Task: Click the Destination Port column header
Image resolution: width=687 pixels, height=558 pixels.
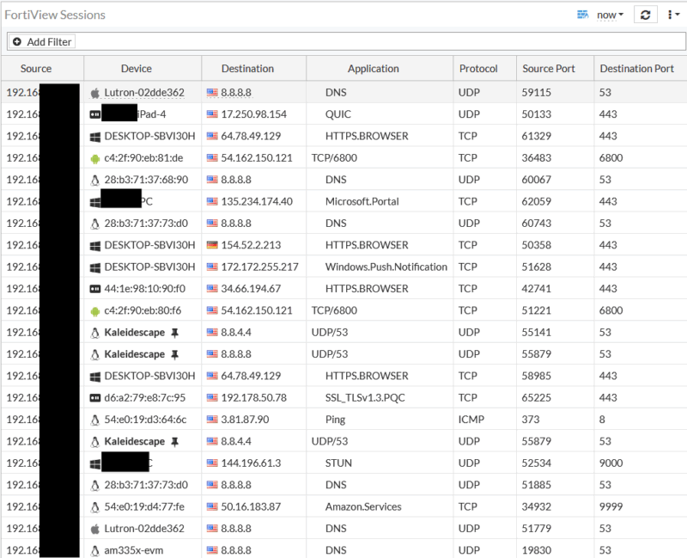Action: [636, 69]
